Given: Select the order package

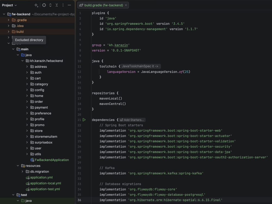Looking at the screenshot, I should (39, 102).
